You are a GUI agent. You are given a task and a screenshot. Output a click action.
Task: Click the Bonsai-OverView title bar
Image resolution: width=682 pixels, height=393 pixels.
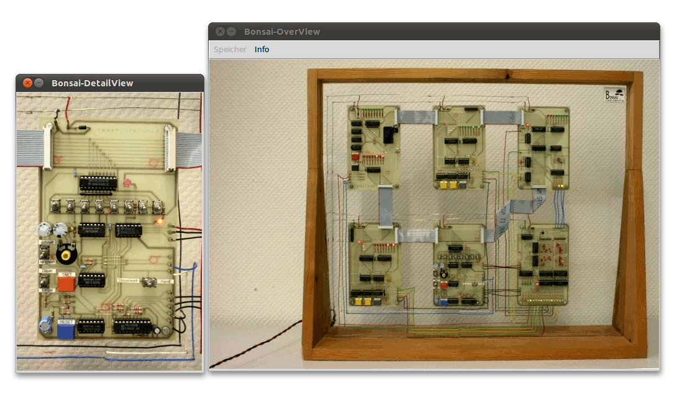tap(435, 32)
